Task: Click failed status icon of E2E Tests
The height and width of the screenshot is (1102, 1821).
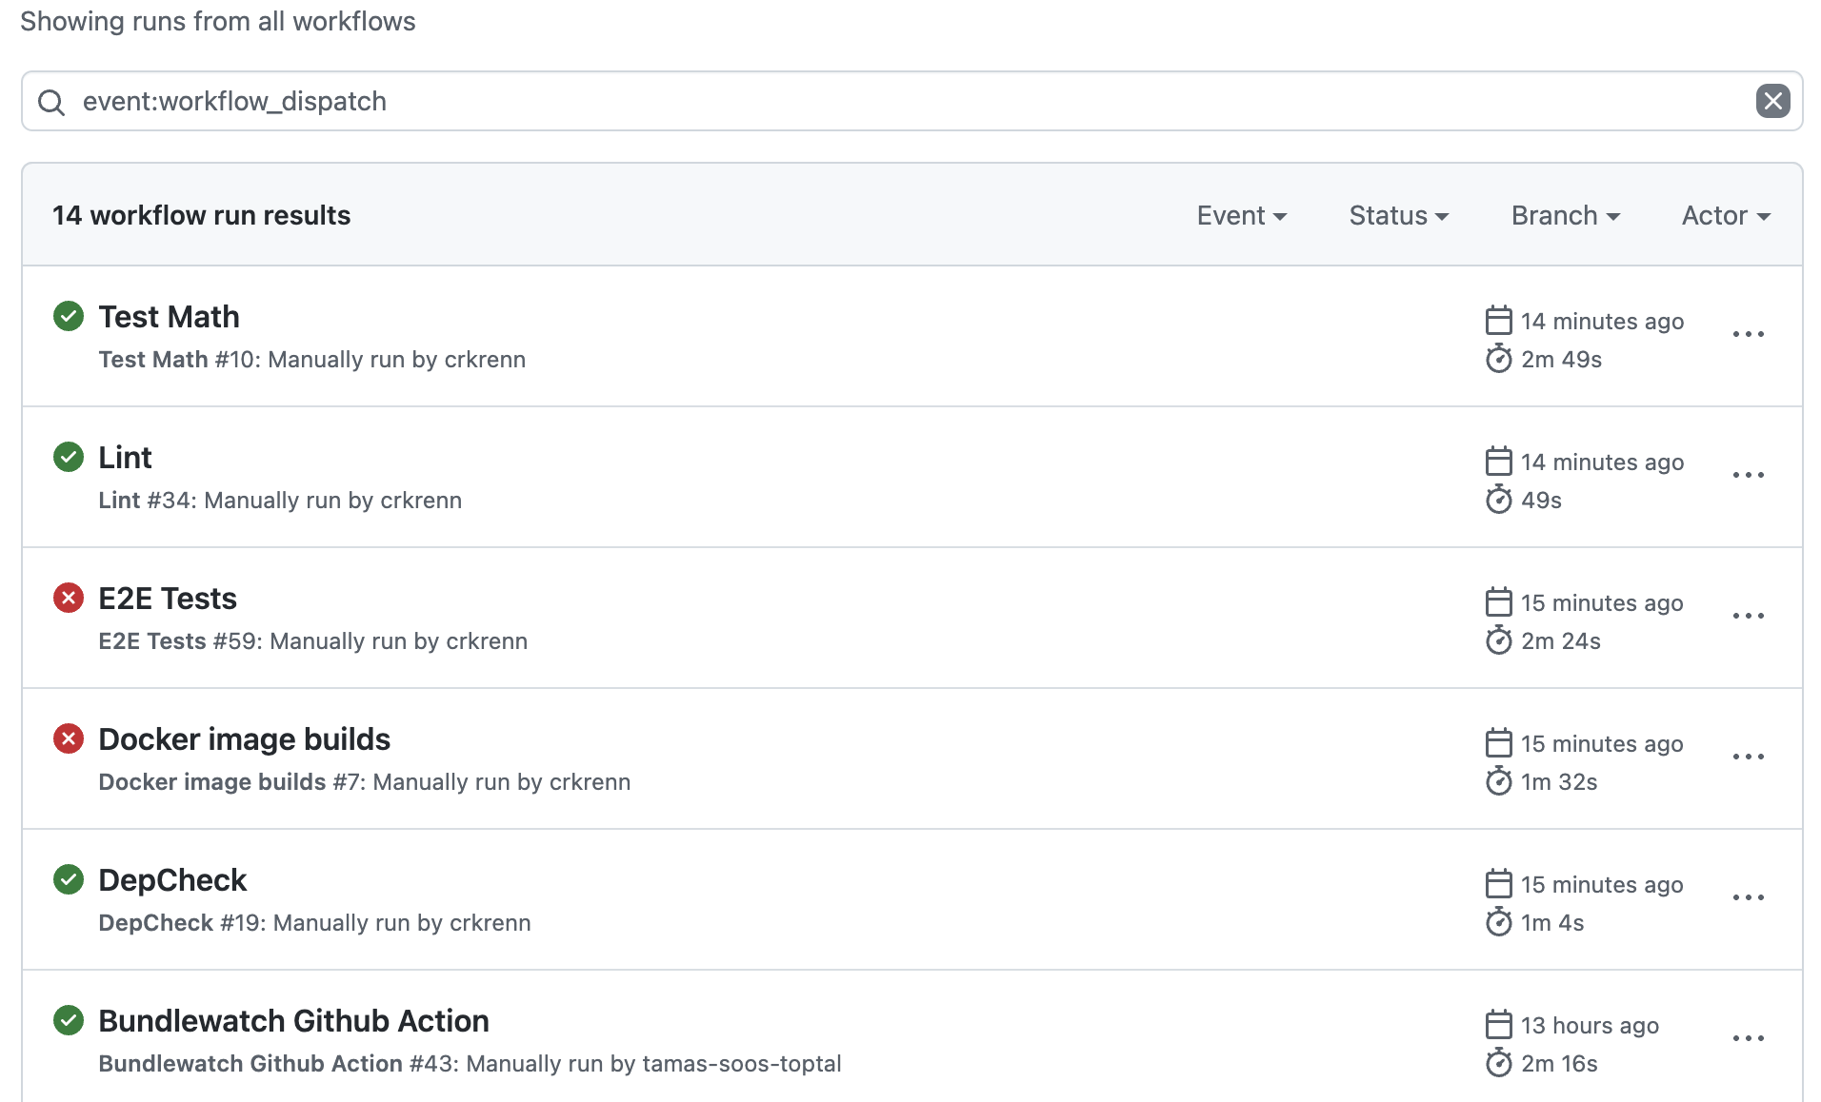Action: [69, 598]
